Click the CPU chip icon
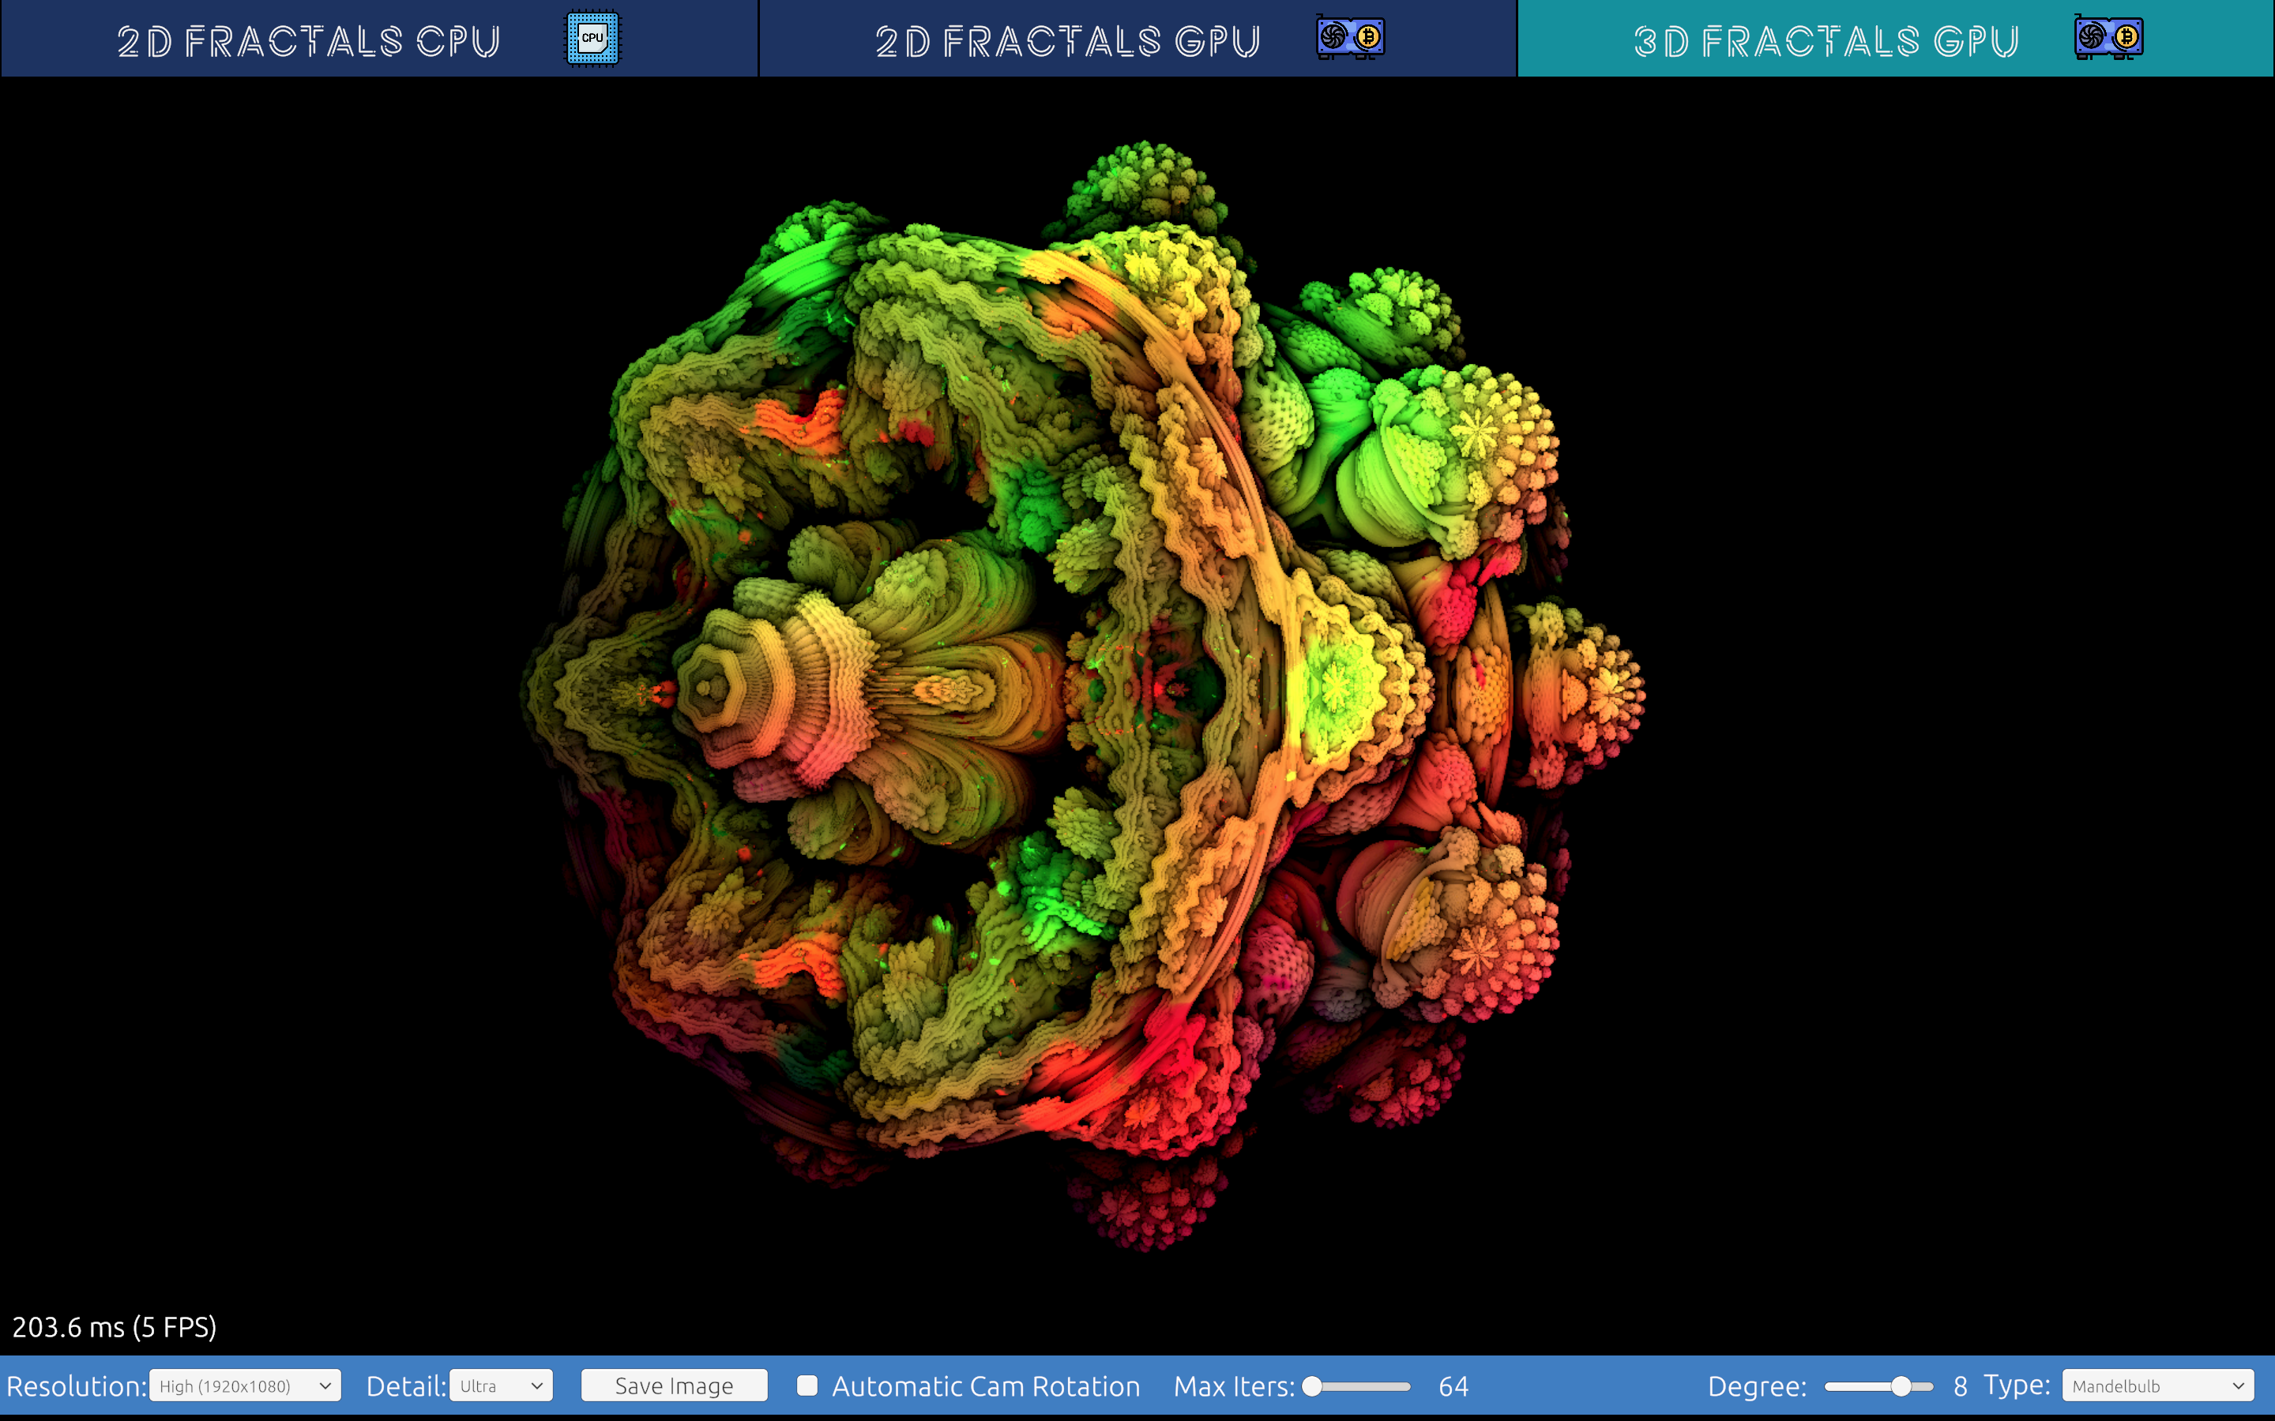Image resolution: width=2275 pixels, height=1421 pixels. click(592, 39)
